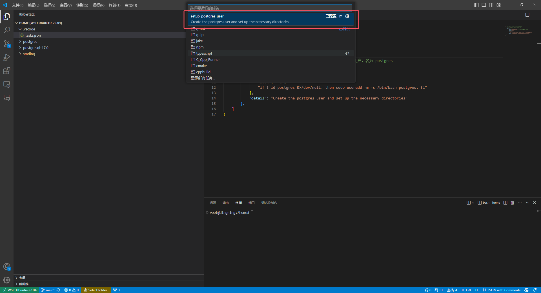This screenshot has width=541, height=293.
Task: Open the bash - home terminal launch dropdown
Action: 472,203
